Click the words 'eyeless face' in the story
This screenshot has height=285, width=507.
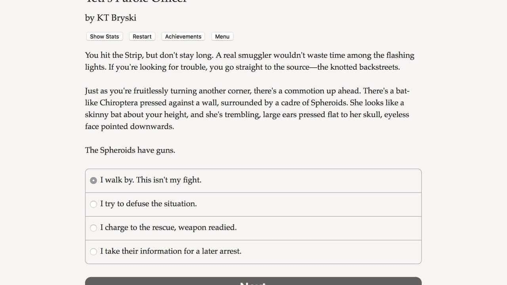(396, 115)
